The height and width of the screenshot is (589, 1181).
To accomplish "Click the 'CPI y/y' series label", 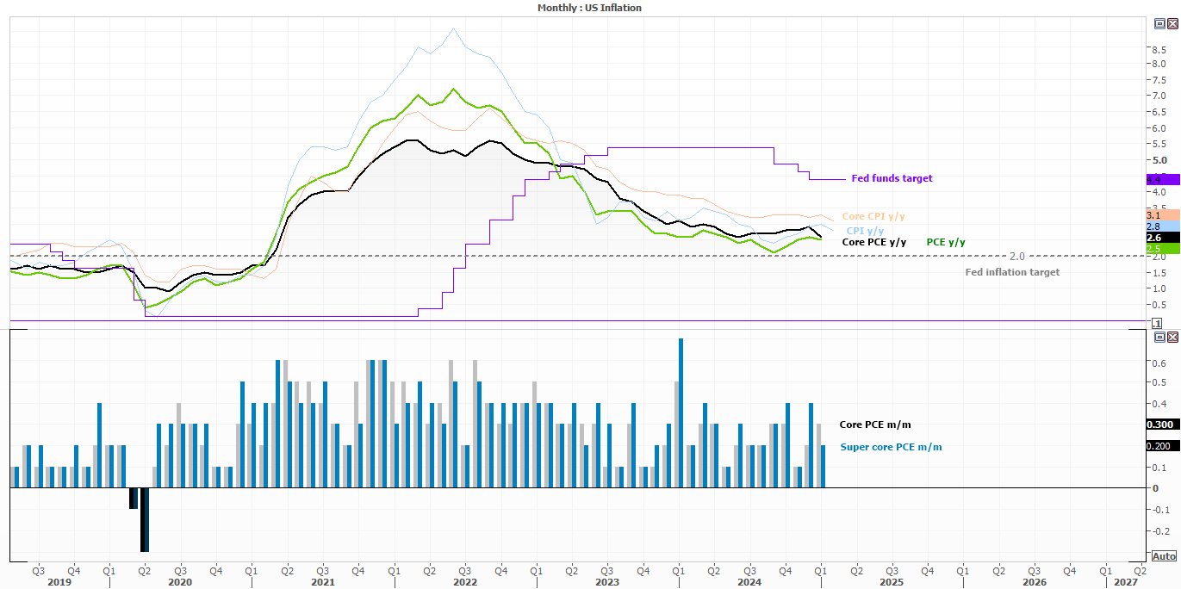I will [x=865, y=231].
